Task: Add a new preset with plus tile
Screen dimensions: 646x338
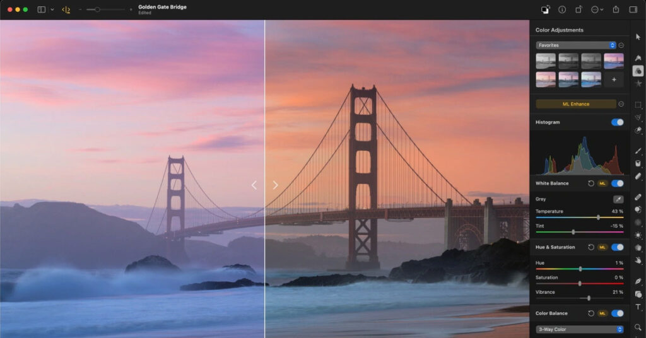Action: (x=613, y=79)
